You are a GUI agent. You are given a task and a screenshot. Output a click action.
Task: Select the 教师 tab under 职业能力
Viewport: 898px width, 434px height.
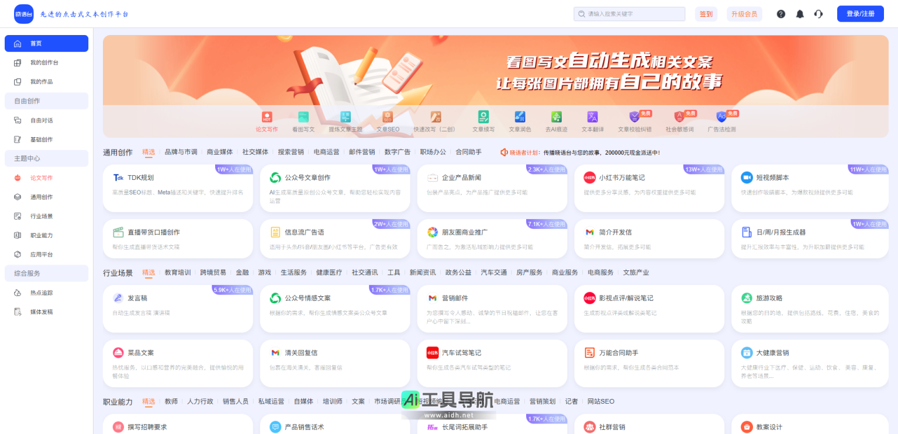[171, 401]
